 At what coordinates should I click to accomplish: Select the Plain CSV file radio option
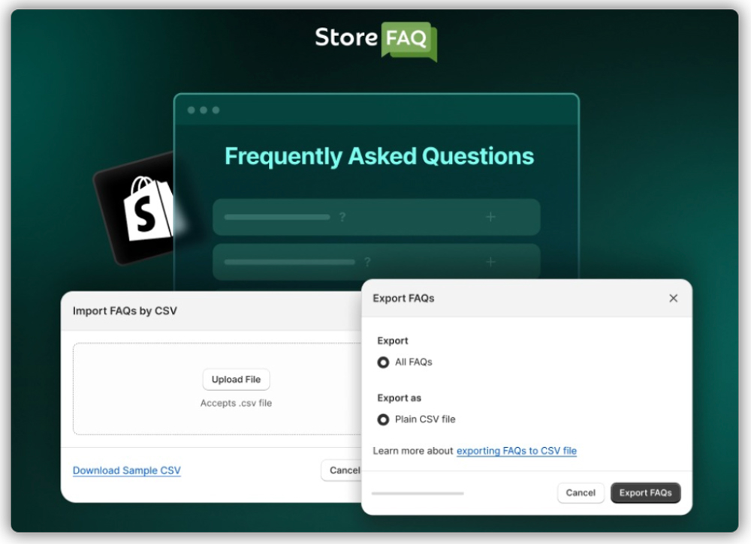click(383, 419)
